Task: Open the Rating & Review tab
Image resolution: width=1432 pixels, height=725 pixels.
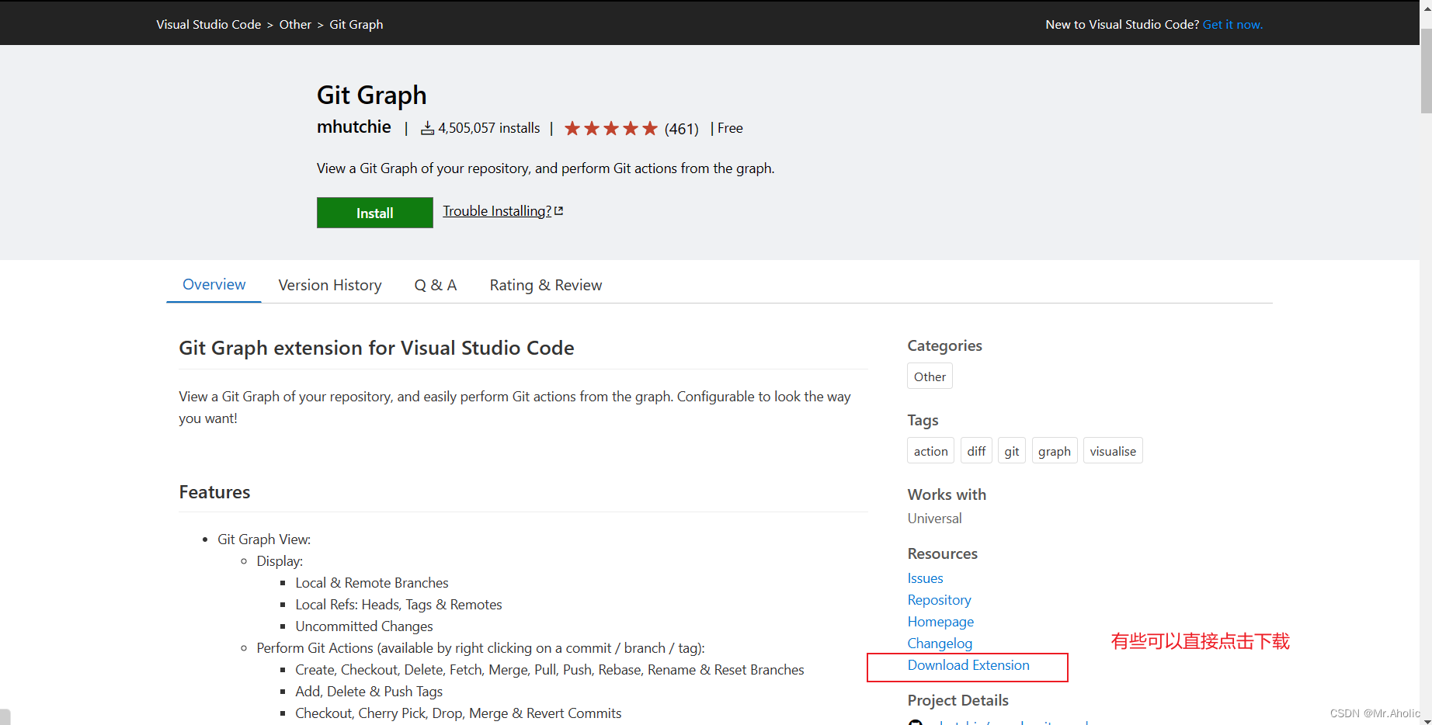Action: pos(546,285)
